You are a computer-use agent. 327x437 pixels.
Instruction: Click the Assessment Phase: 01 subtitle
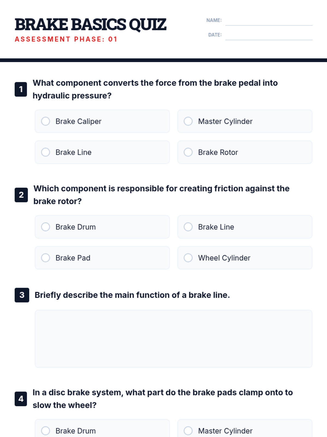click(66, 39)
